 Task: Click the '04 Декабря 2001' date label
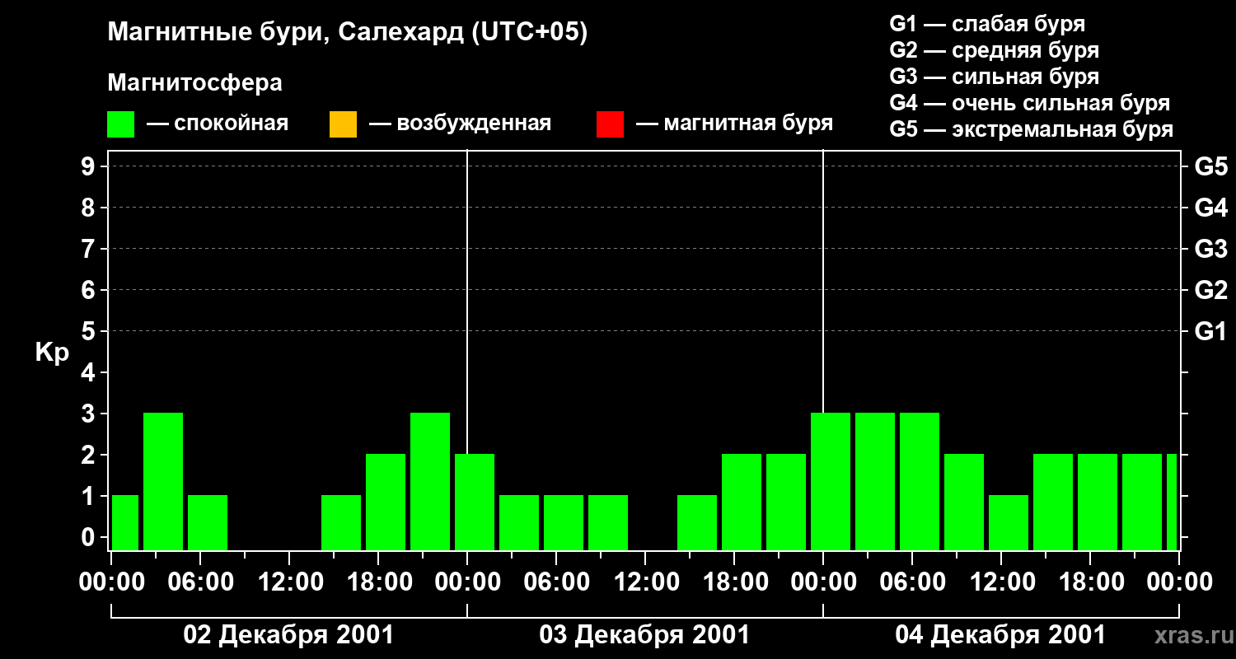click(x=1000, y=635)
